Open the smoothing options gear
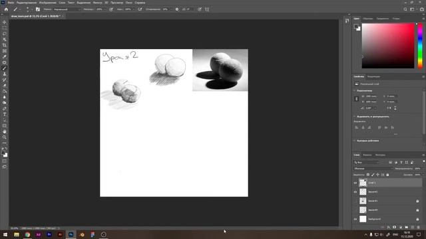 (177, 9)
